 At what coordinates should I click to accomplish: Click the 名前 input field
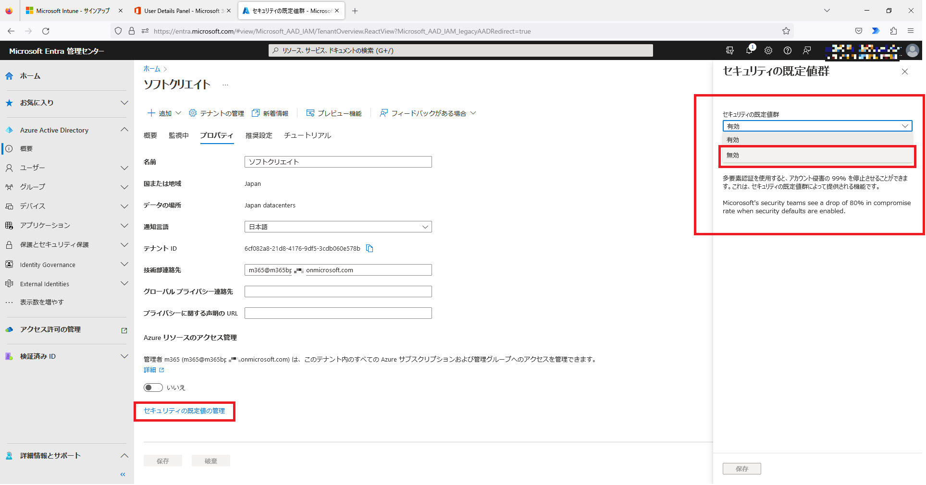coord(338,162)
